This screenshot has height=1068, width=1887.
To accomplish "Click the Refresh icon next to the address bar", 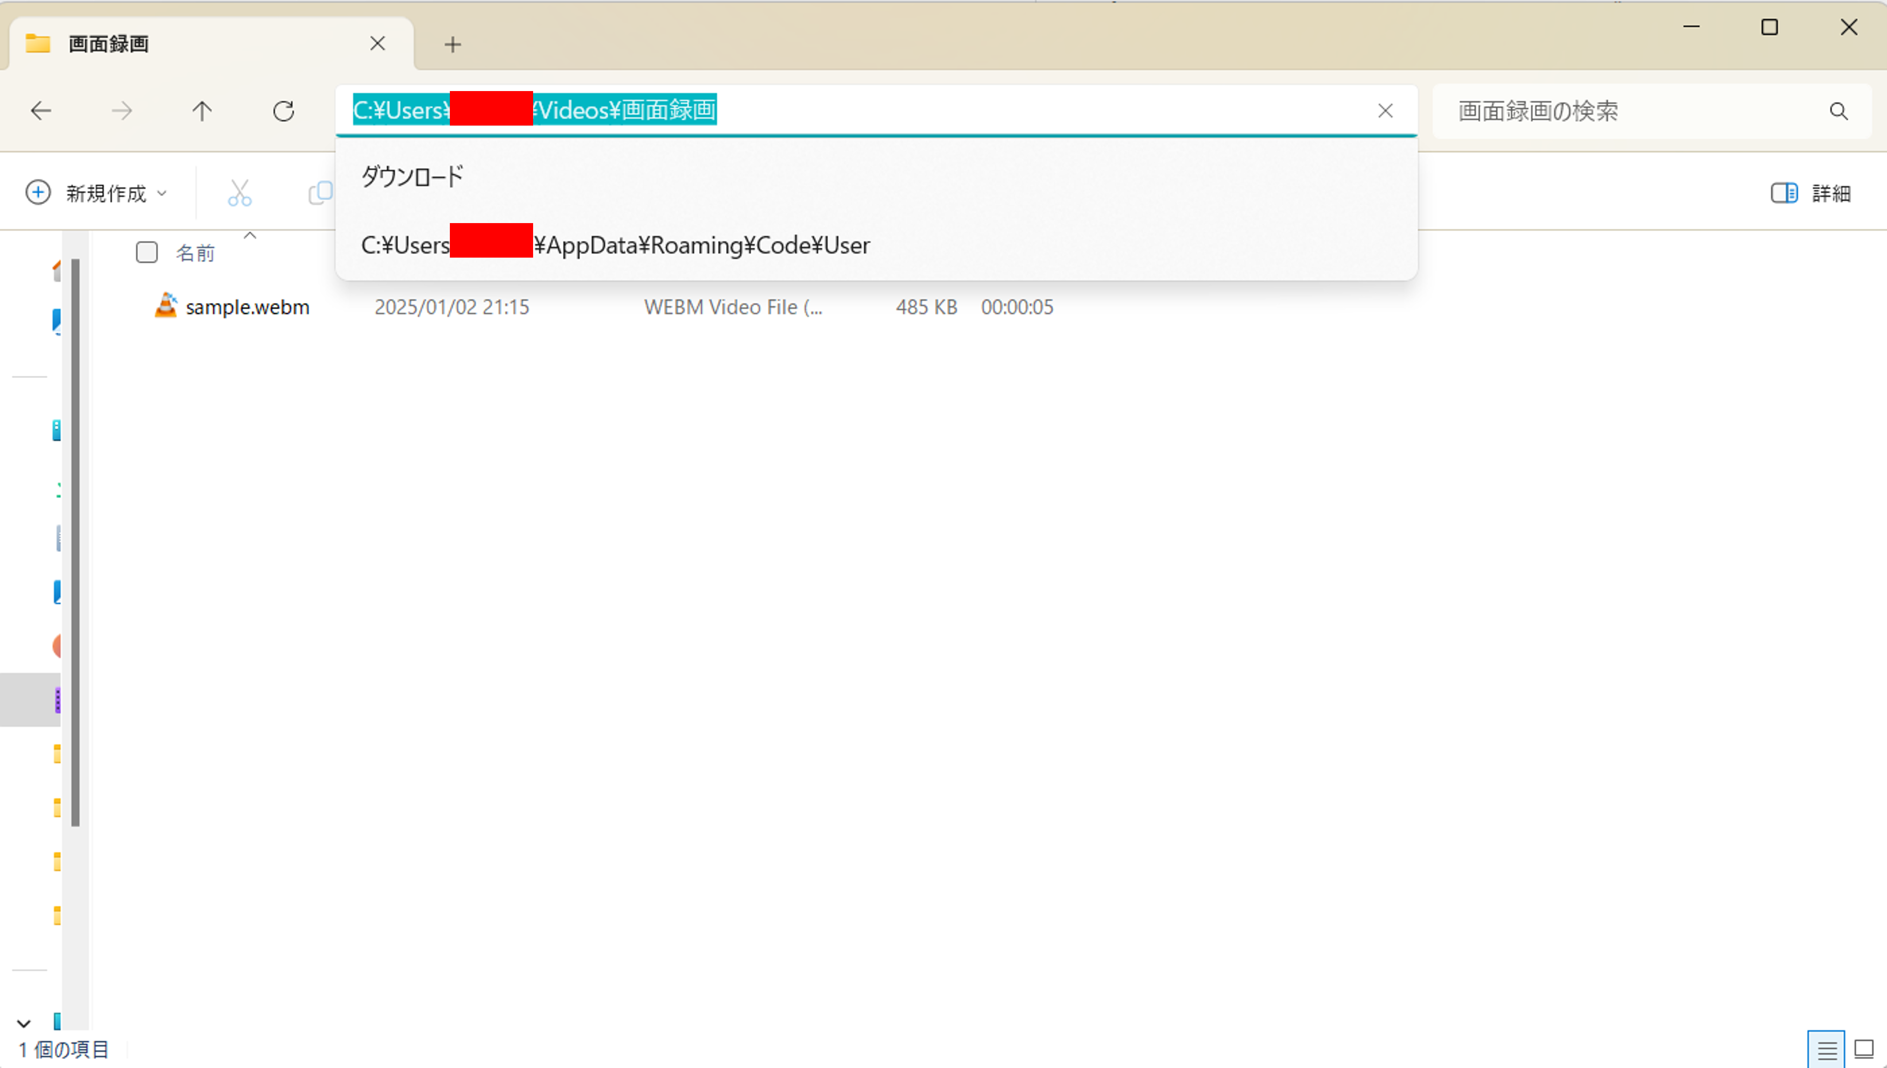I will (x=283, y=111).
